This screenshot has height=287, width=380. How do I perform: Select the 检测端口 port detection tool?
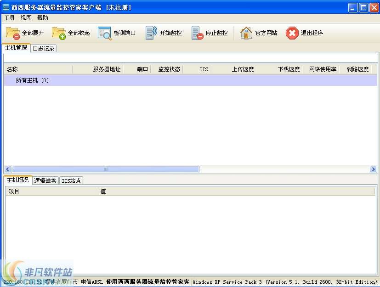click(x=105, y=32)
